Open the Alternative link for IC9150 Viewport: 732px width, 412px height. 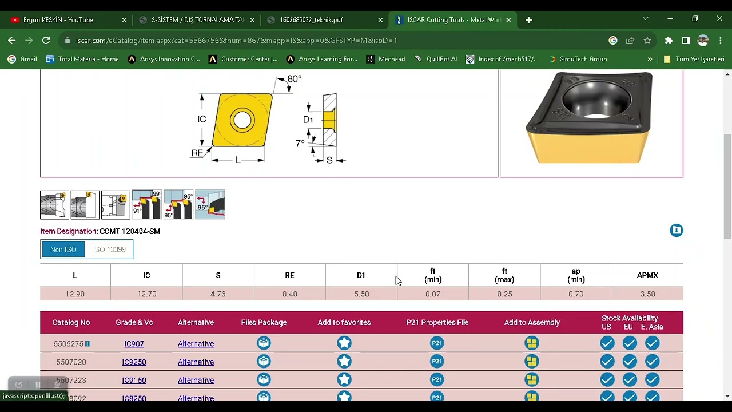[x=196, y=381]
